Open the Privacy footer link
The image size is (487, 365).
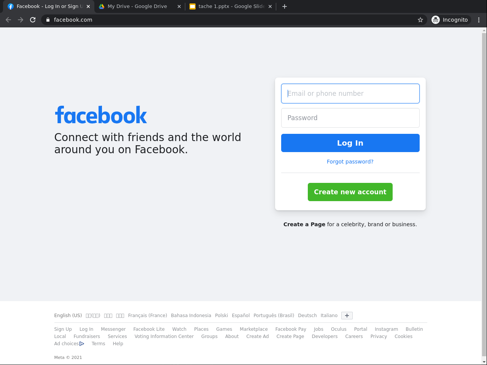point(379,336)
